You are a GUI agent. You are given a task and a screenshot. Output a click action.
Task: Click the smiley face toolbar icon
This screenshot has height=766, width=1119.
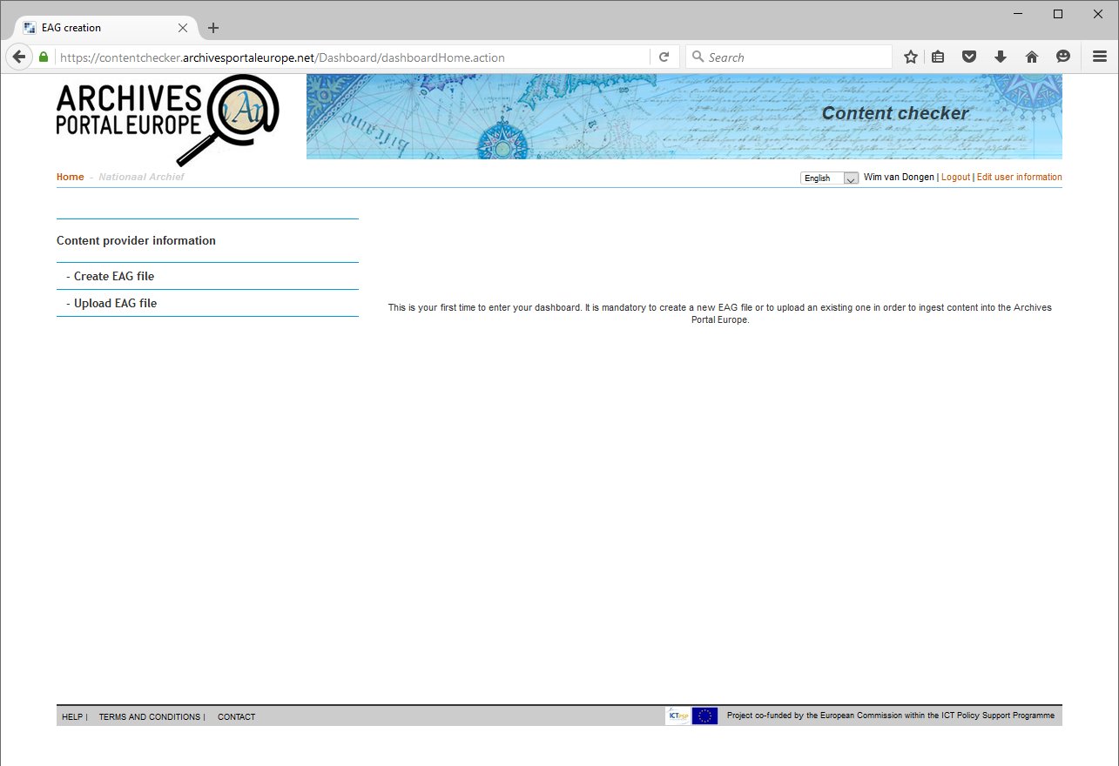pyautogui.click(x=1063, y=57)
